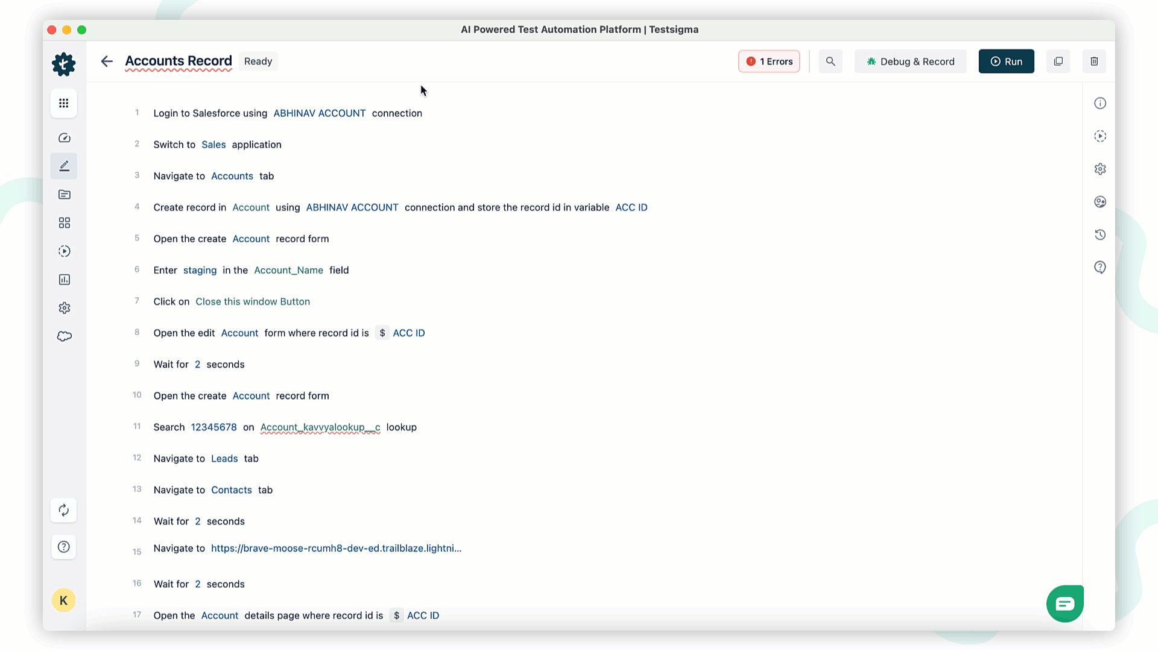Image resolution: width=1158 pixels, height=651 pixels.
Task: Open the Salesforce cloud sidebar icon
Action: click(65, 336)
